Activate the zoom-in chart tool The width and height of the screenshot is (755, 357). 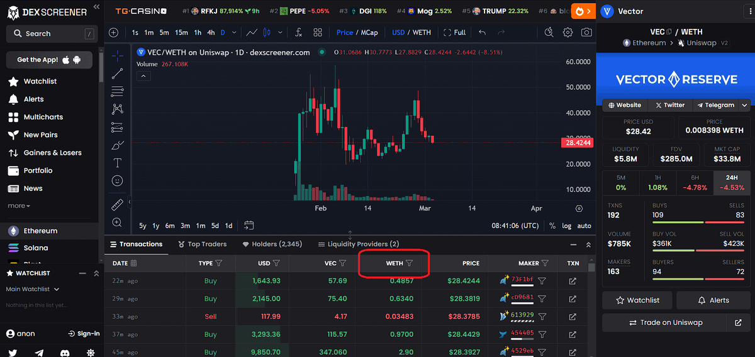(117, 222)
